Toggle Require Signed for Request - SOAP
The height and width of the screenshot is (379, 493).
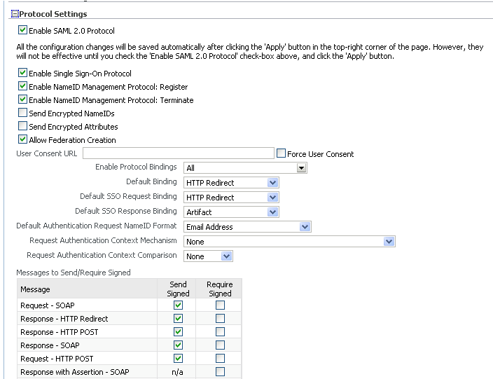point(220,305)
